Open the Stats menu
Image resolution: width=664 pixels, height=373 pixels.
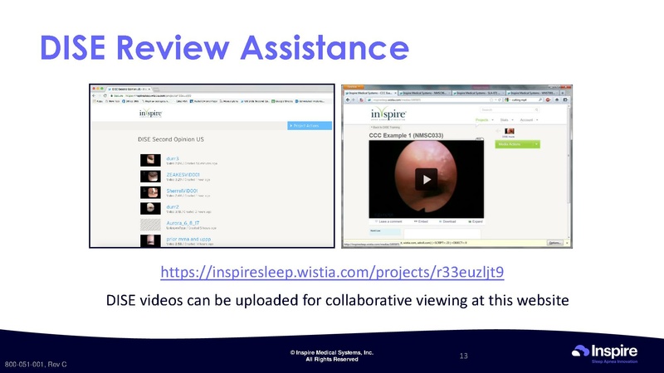(x=505, y=121)
